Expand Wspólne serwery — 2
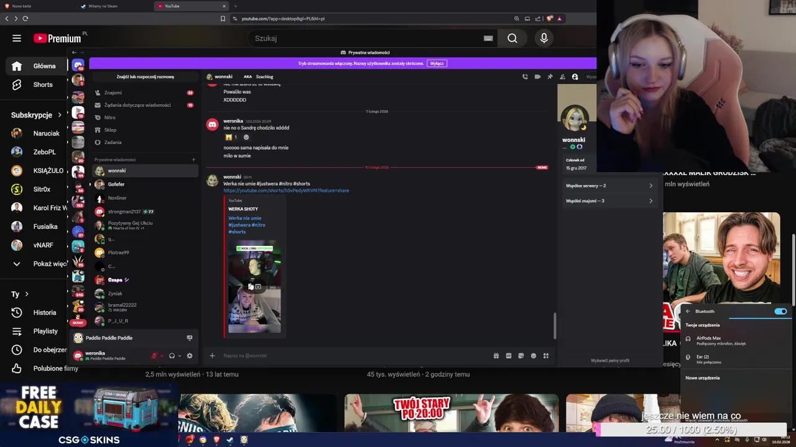Screen dimensions: 796x447 [x=609, y=186]
